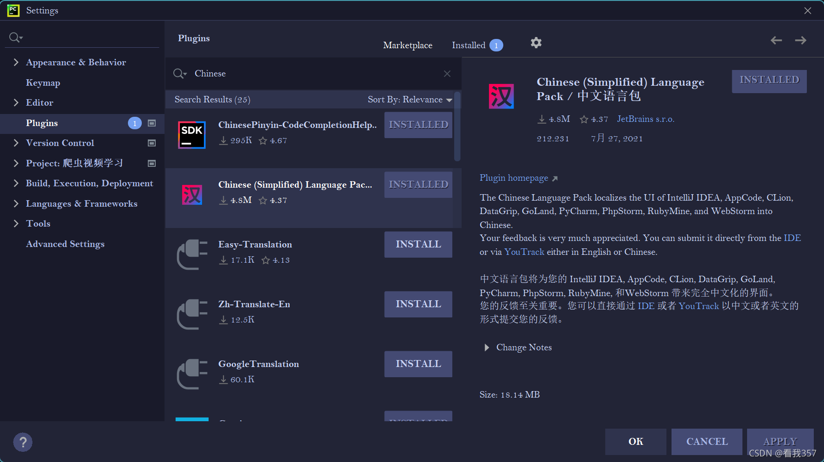Click the Size: 18.14 MB text

point(509,395)
